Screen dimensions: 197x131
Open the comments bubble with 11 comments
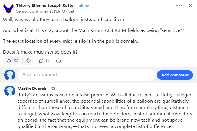[x=41, y=61]
